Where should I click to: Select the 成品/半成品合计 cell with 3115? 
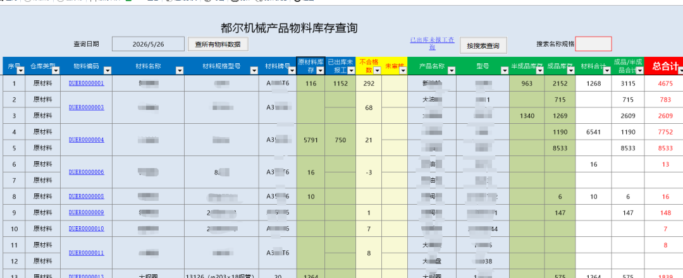[628, 83]
